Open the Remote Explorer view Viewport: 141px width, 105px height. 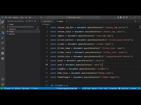pyautogui.click(x=3, y=48)
